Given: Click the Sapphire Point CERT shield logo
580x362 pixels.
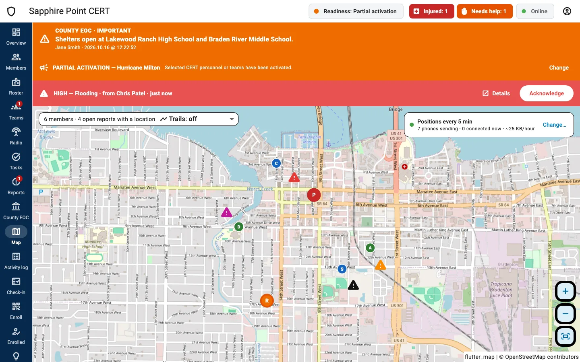Looking at the screenshot, I should 11,11.
